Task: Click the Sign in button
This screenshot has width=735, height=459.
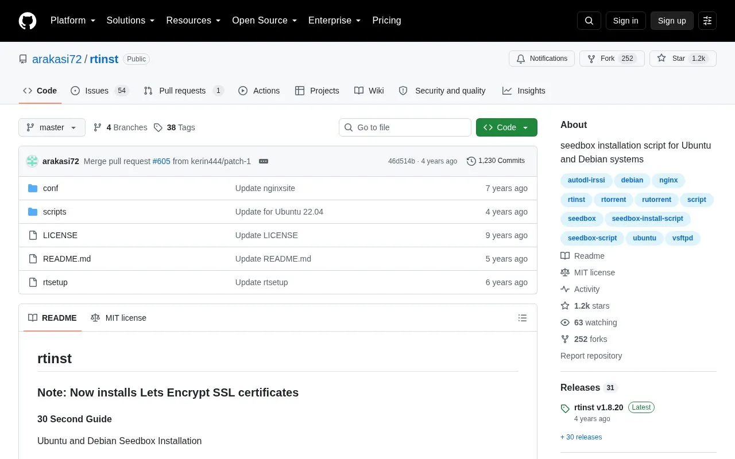Action: click(625, 21)
